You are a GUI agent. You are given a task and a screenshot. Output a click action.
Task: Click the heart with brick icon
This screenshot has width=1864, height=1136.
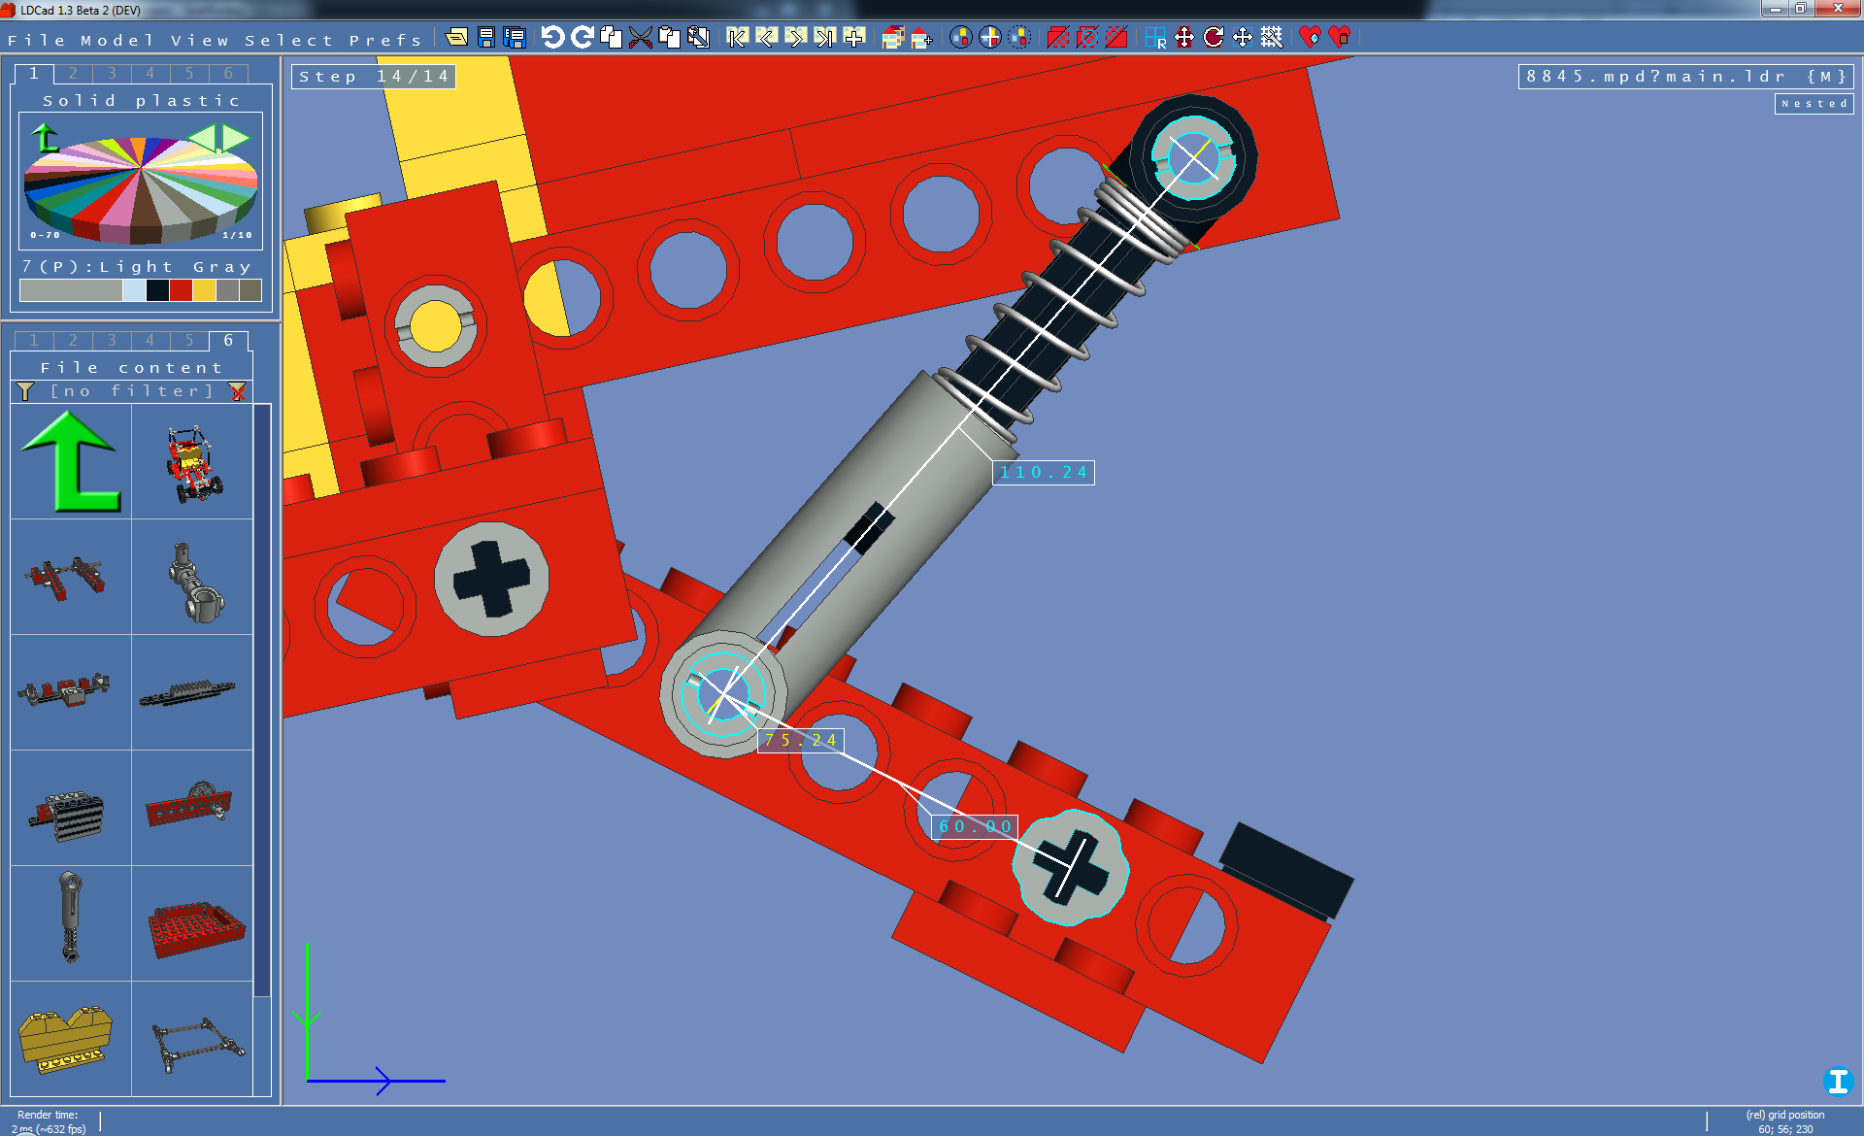[1340, 38]
